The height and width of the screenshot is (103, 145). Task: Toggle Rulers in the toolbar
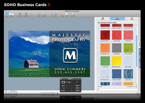62,14
